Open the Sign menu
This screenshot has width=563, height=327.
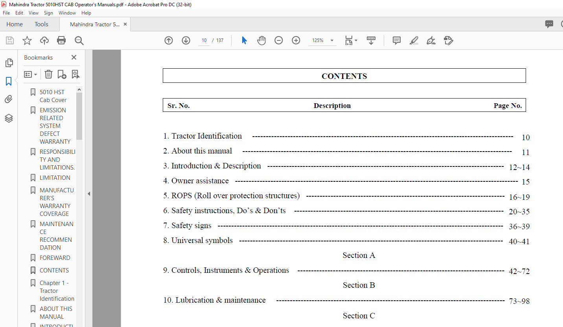point(48,13)
